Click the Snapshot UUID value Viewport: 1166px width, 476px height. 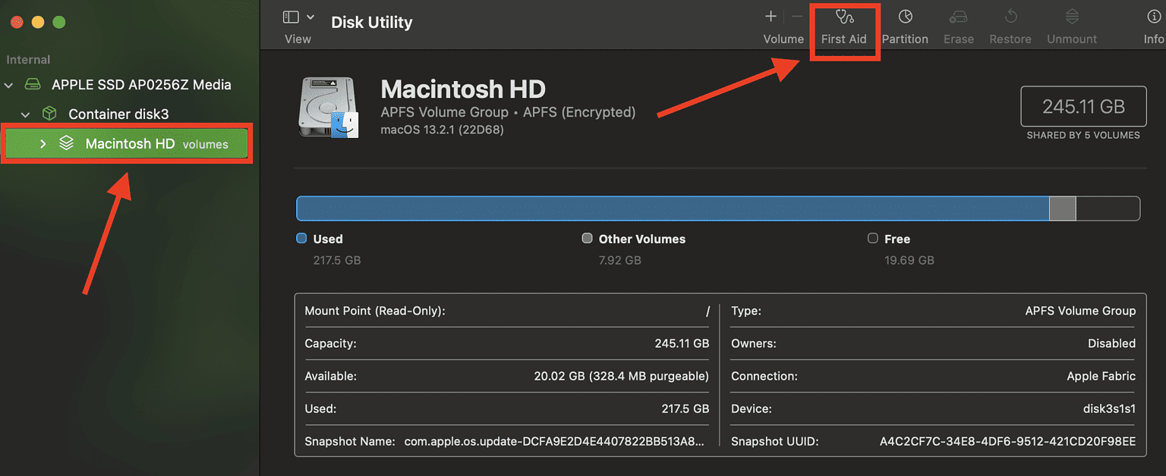1008,441
